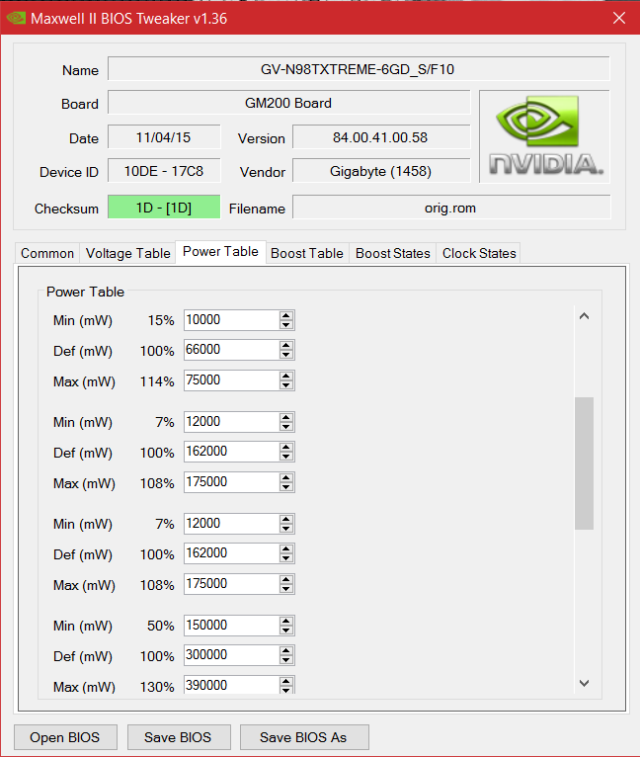Increase the 150000 Min (mW) value
640x757 pixels.
(286, 622)
